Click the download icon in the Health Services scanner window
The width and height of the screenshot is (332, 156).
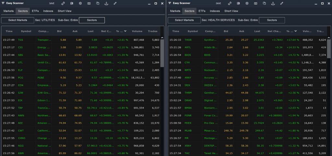273,3
